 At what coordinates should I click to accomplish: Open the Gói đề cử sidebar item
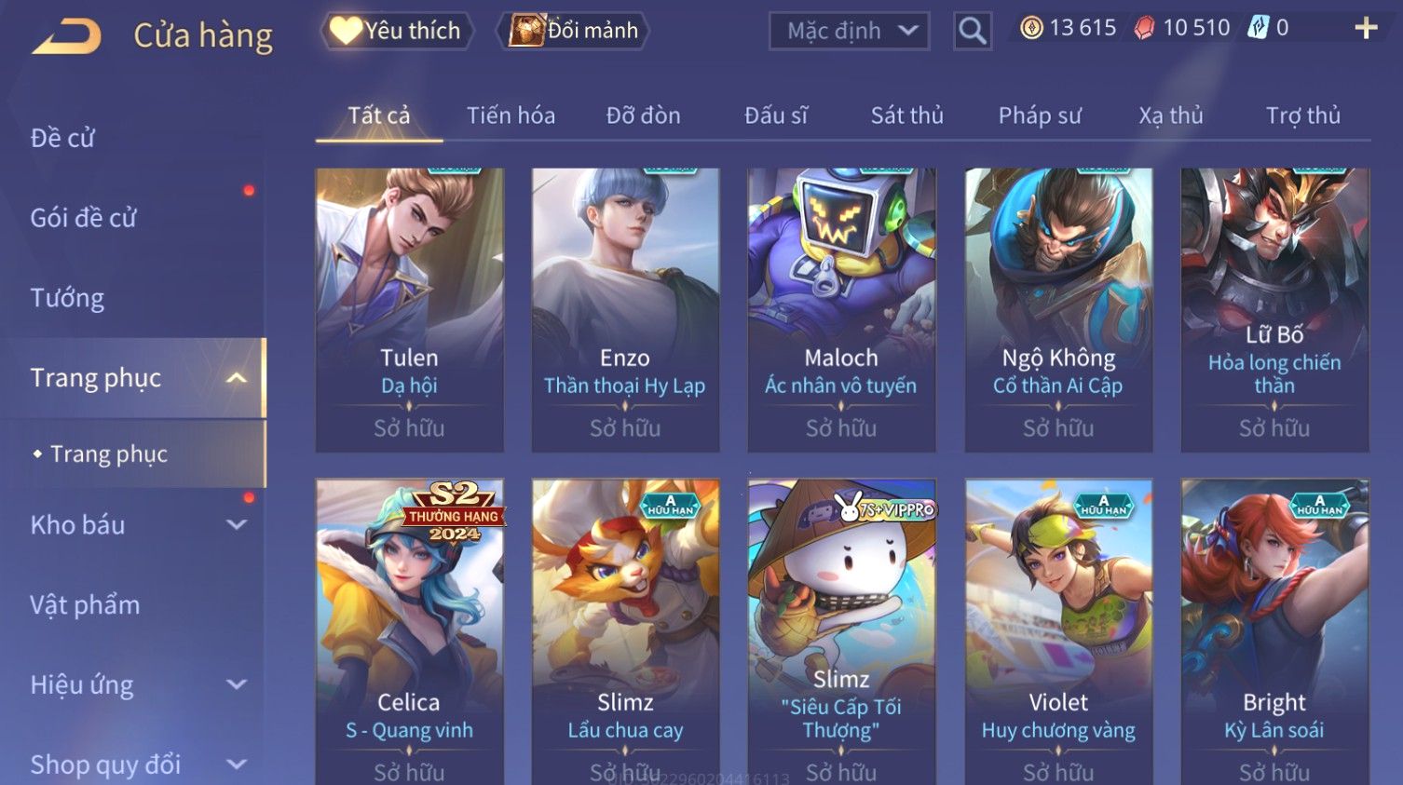coord(84,217)
